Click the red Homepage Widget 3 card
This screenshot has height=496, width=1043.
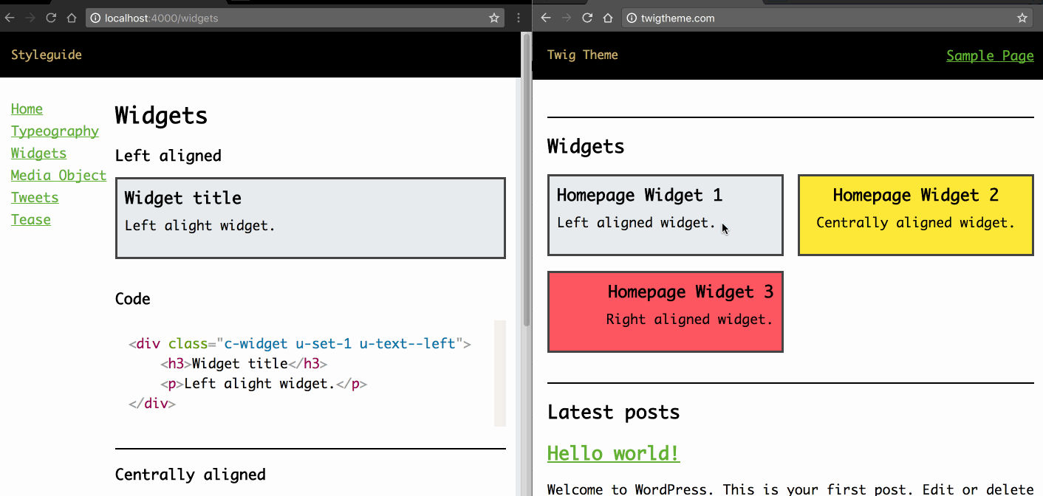point(665,311)
